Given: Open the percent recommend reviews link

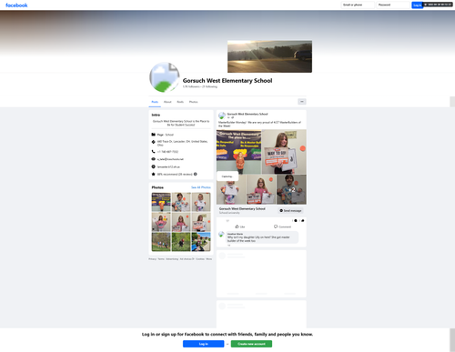Looking at the screenshot, I should click(x=175, y=175).
